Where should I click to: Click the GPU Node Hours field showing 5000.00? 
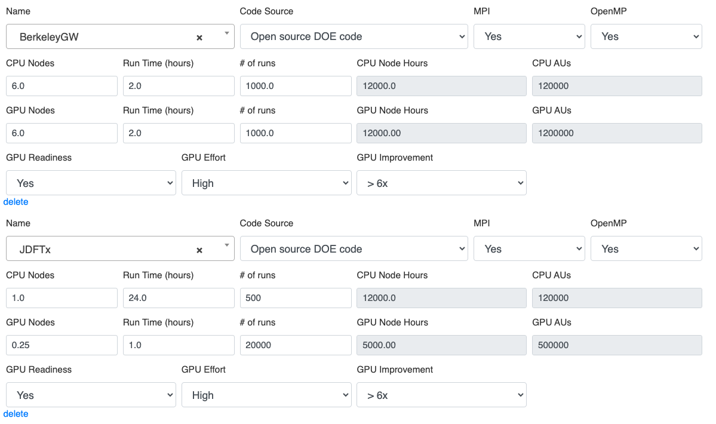coord(441,345)
